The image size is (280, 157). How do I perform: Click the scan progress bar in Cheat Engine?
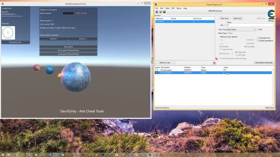217,13
